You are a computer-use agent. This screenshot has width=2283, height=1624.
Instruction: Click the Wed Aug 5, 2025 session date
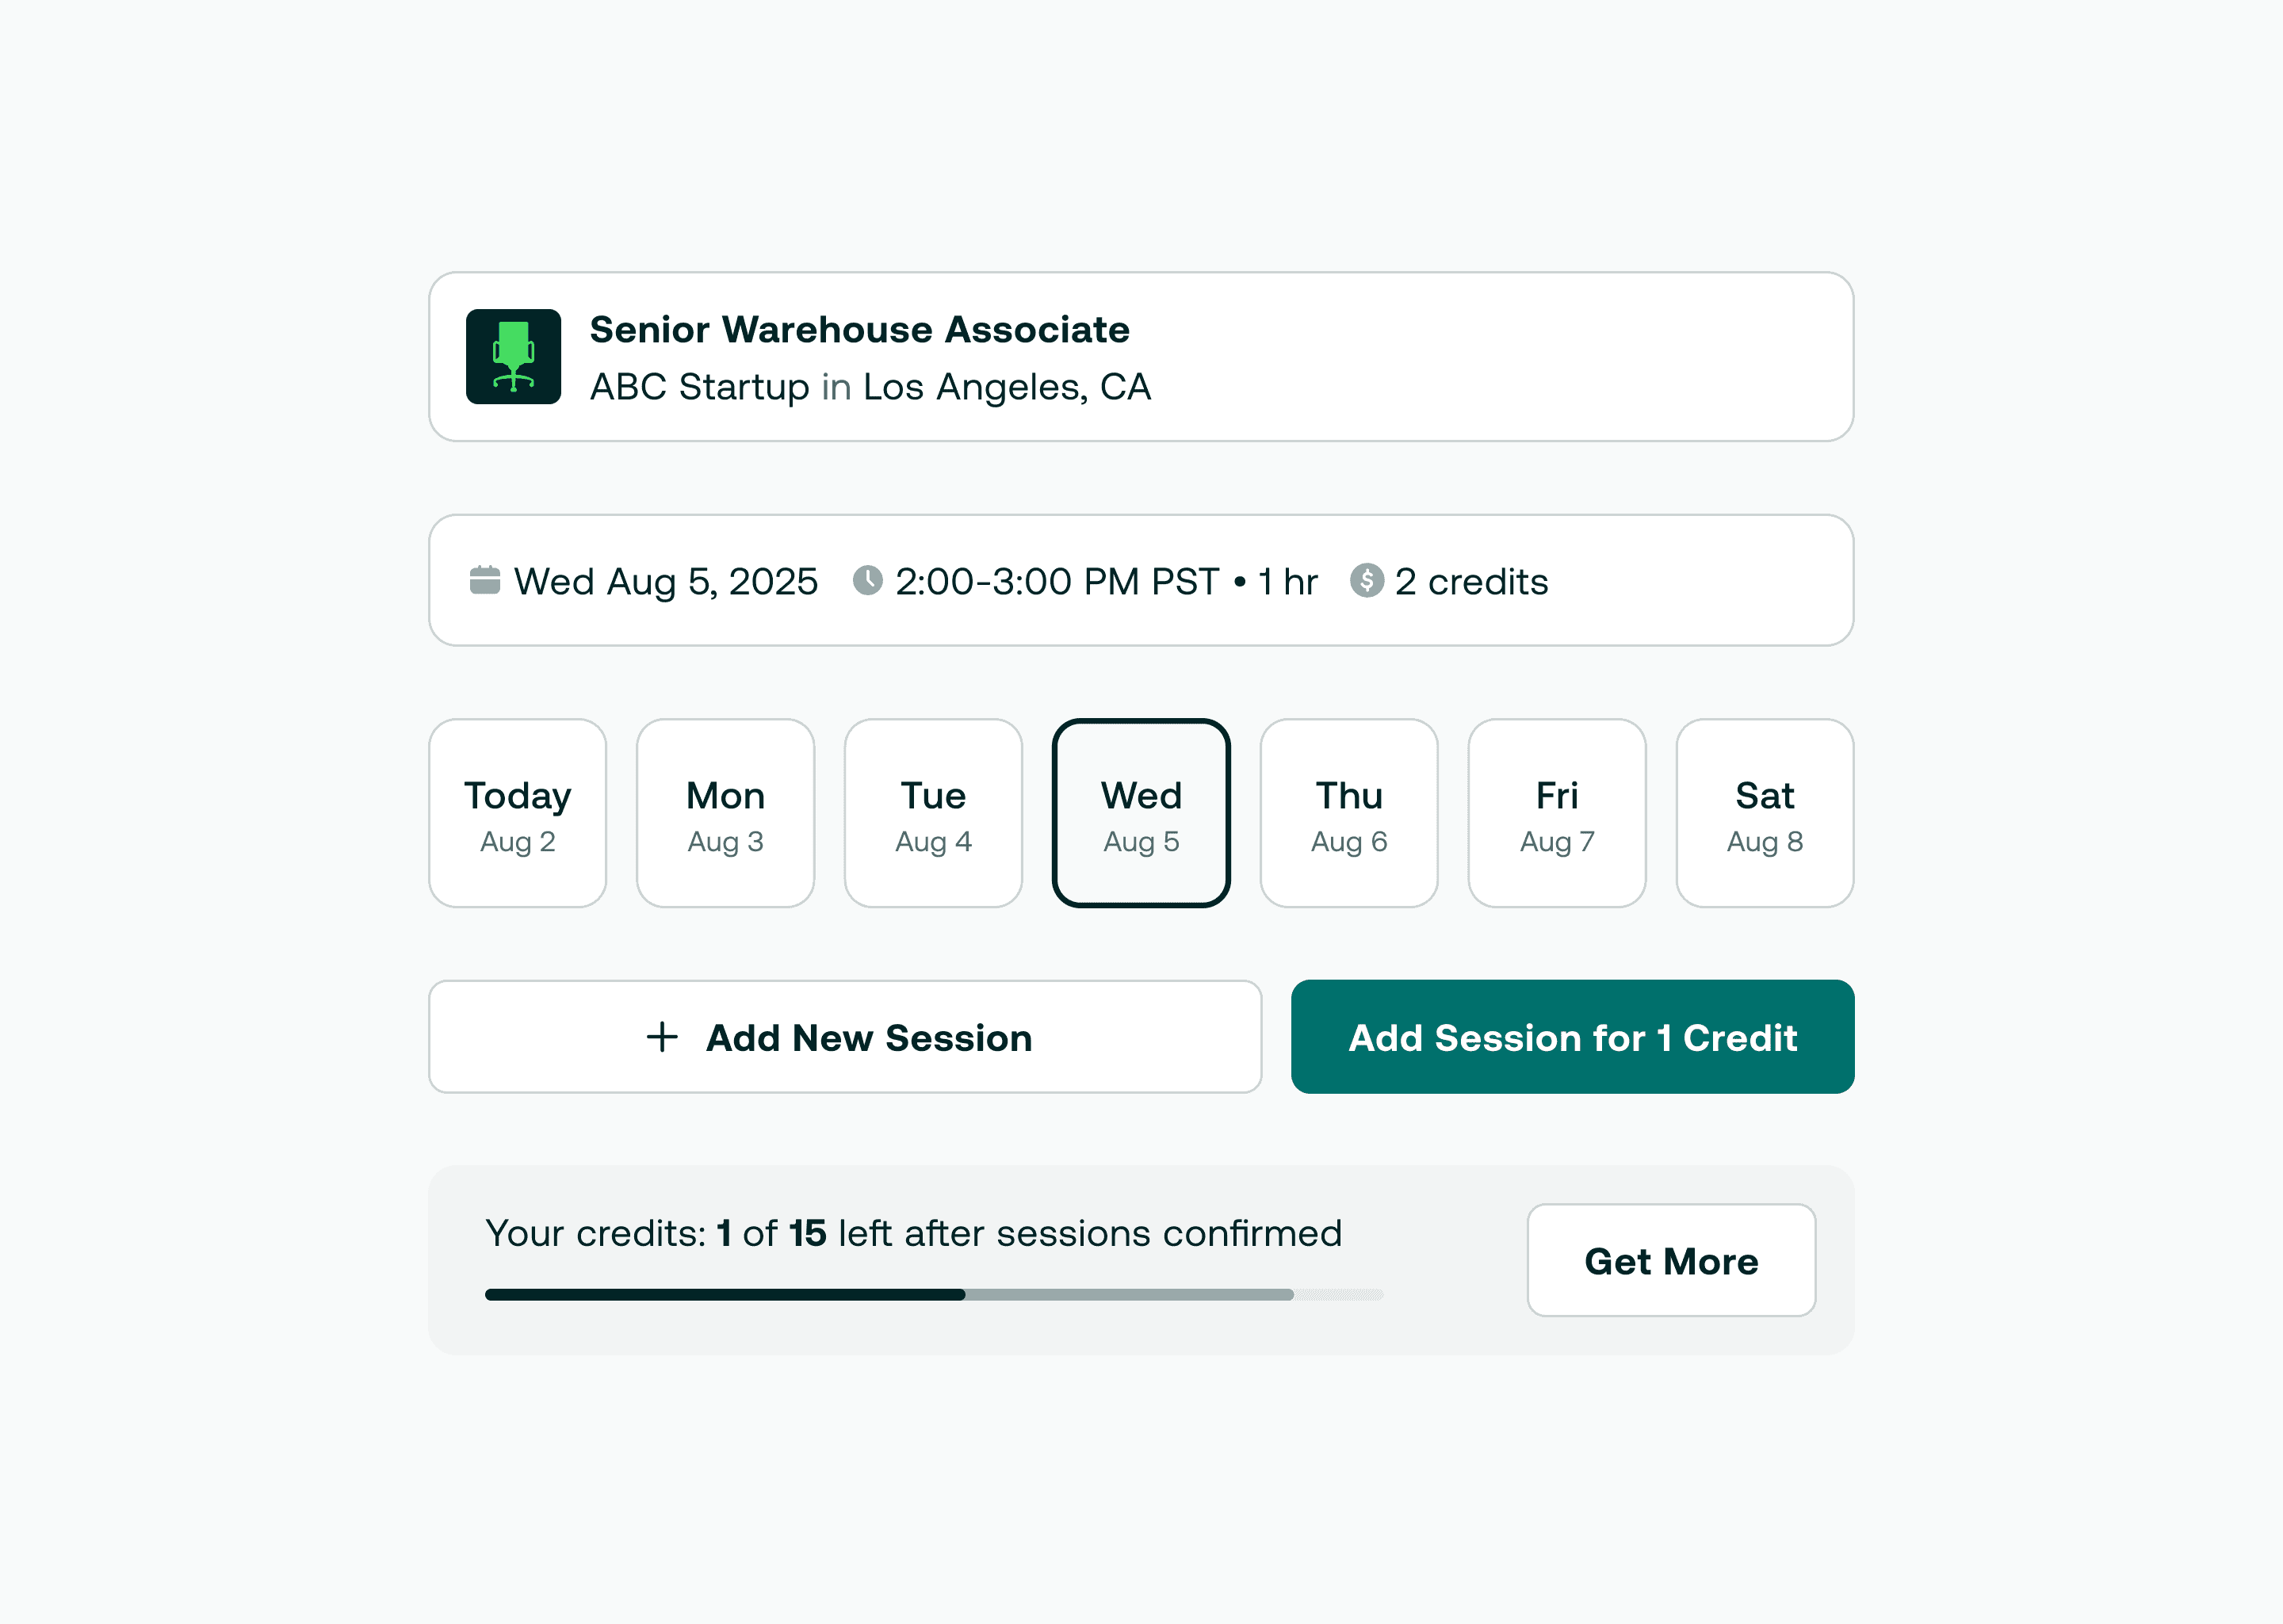pyautogui.click(x=666, y=581)
